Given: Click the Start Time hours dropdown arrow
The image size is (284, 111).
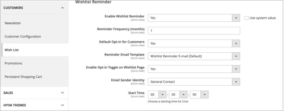Looking at the screenshot, I should [x=163, y=95].
